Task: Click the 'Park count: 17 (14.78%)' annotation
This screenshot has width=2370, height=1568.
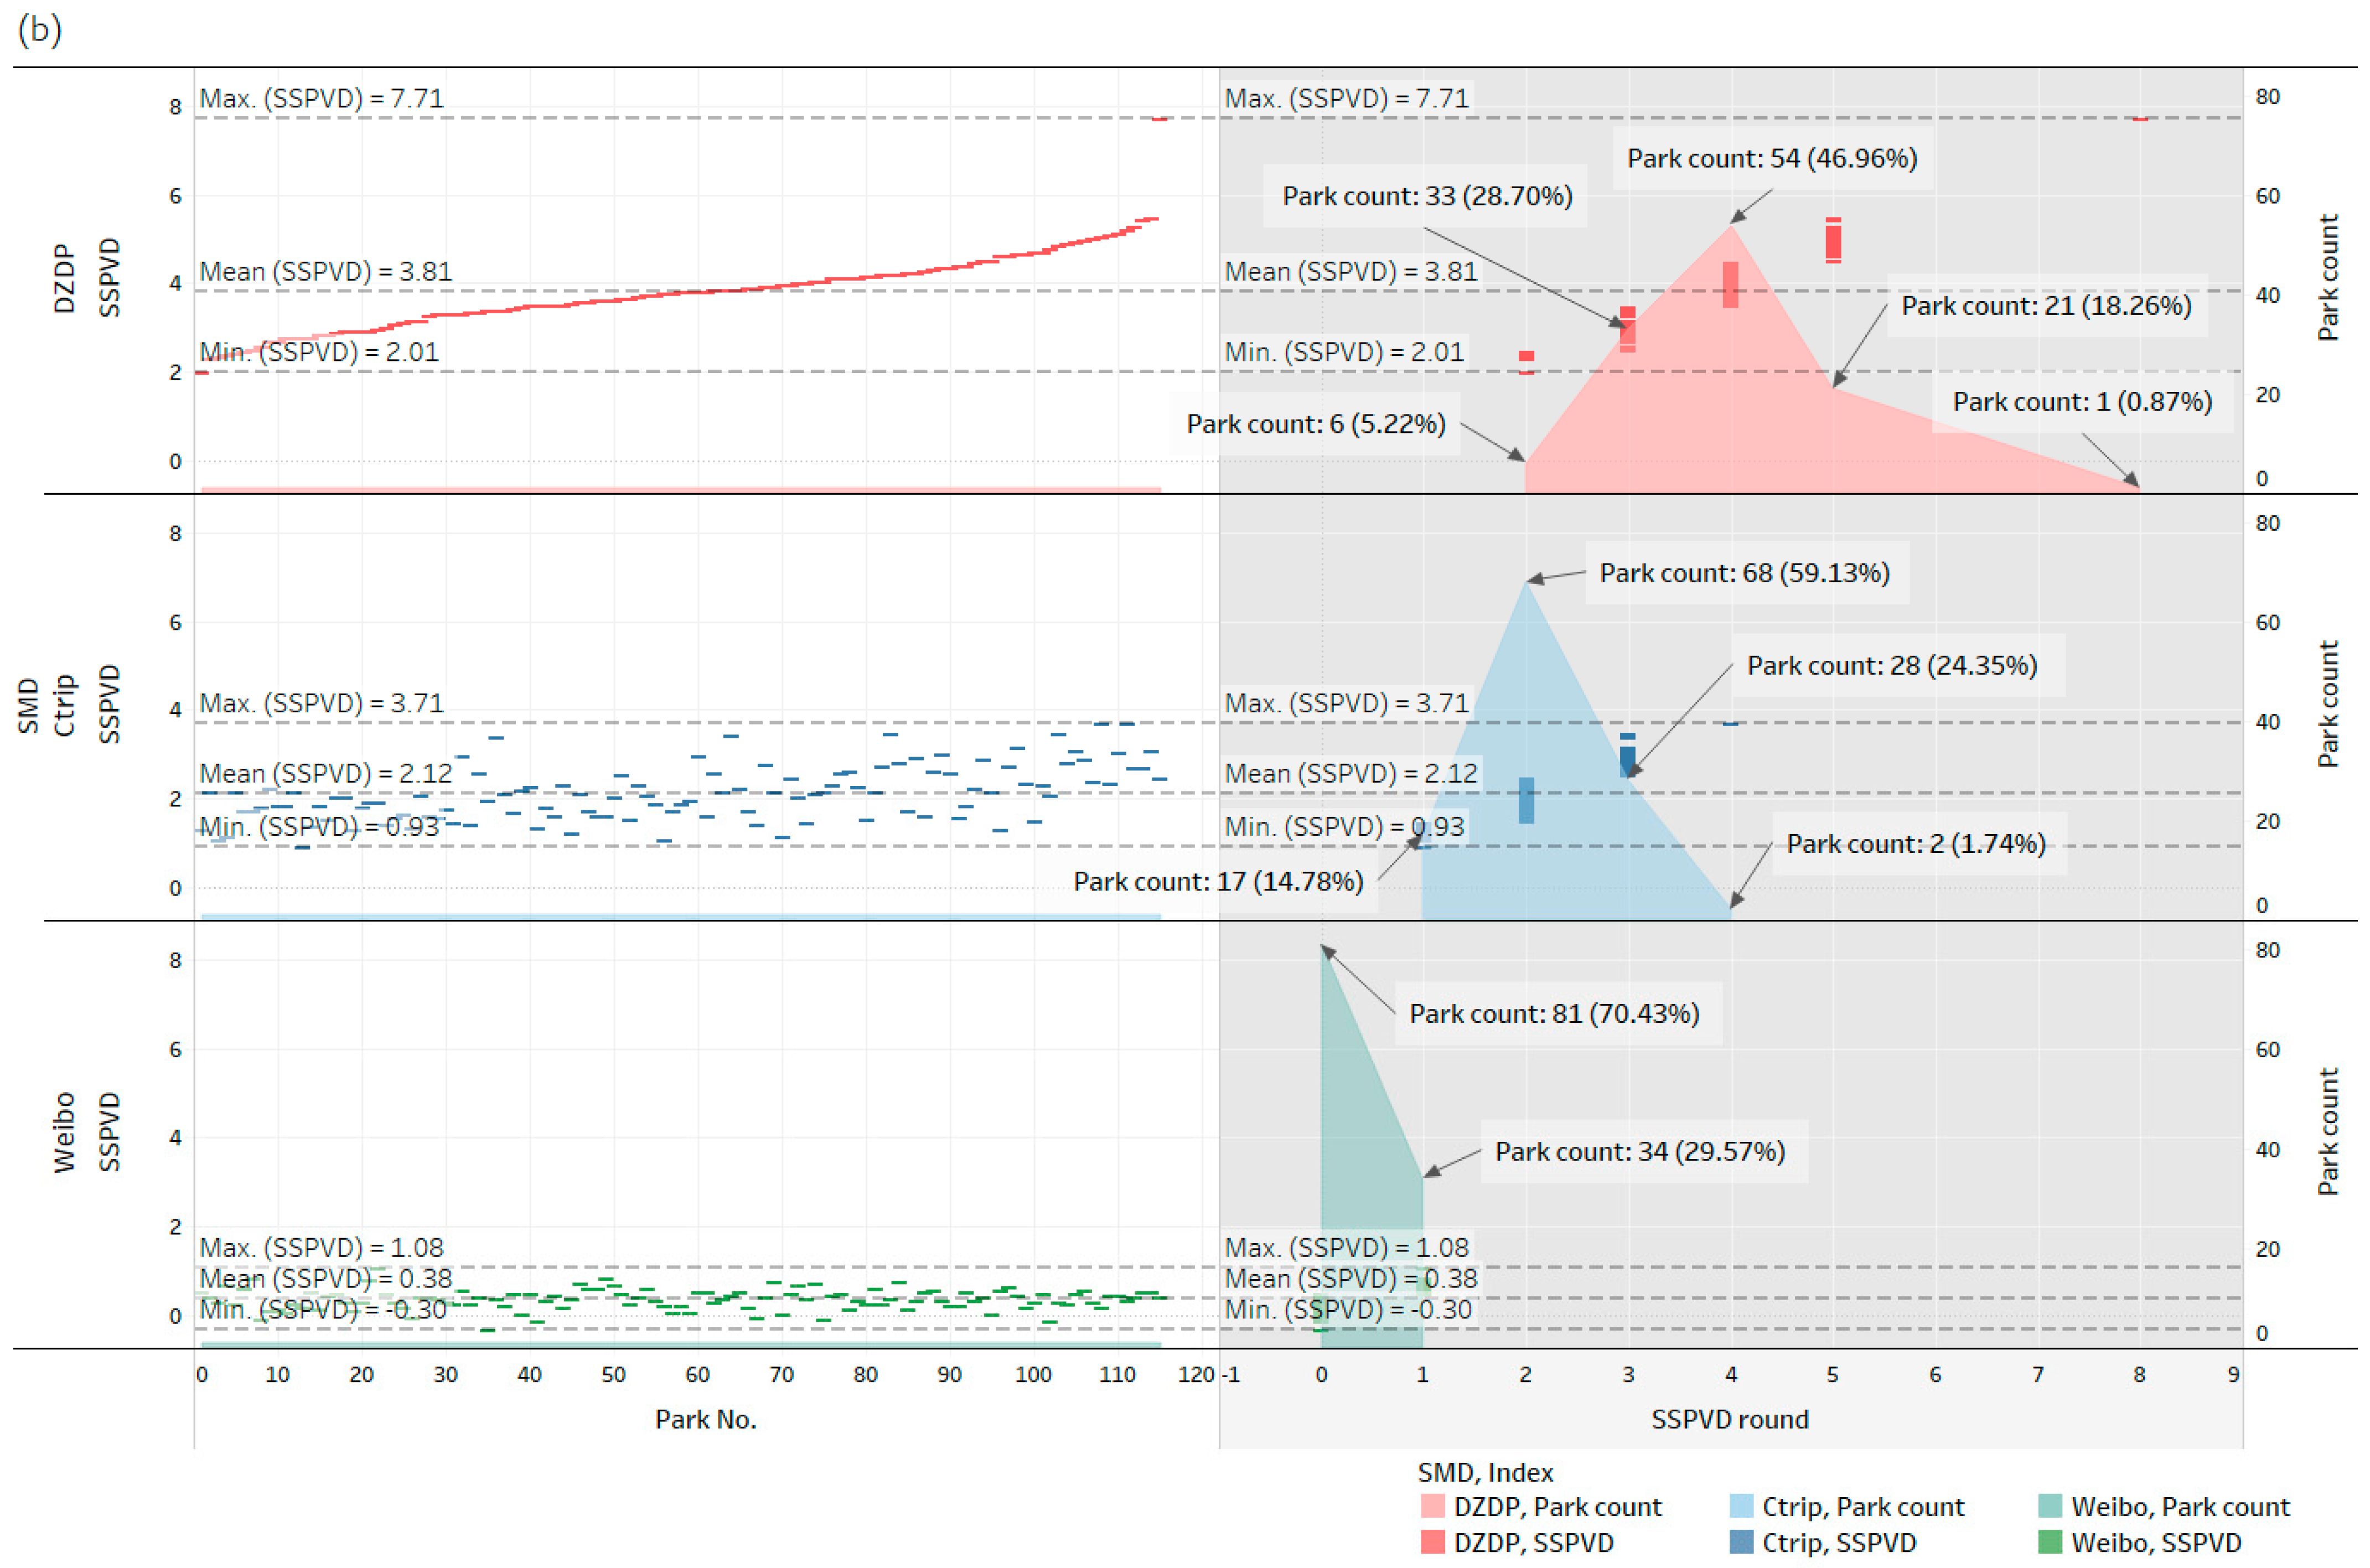Action: tap(1218, 881)
